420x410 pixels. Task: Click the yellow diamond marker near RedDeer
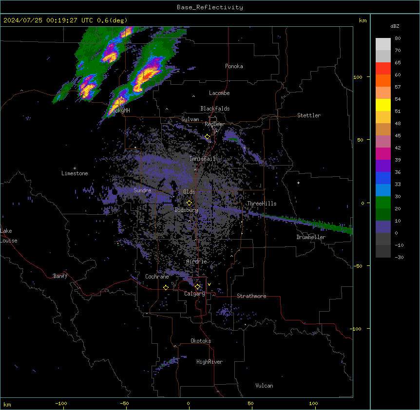point(207,137)
